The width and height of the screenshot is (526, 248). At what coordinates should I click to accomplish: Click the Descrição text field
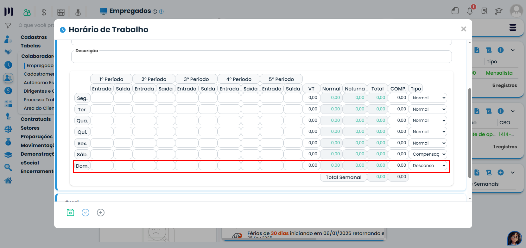point(261,57)
